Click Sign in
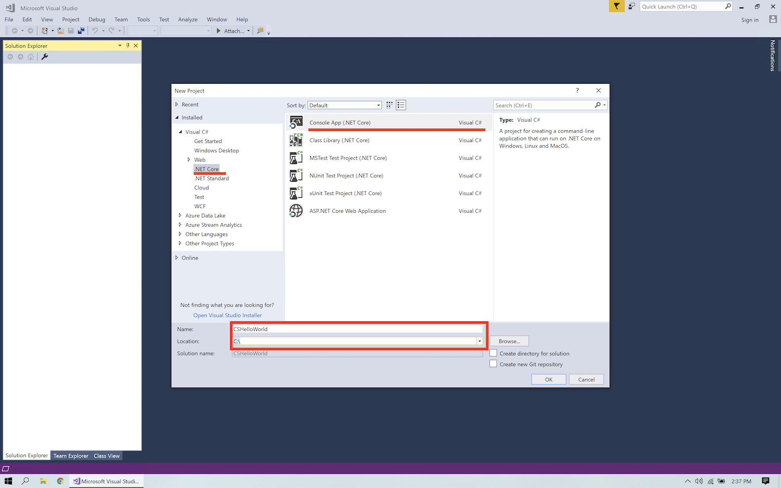Viewport: 781px width, 488px height. point(750,20)
